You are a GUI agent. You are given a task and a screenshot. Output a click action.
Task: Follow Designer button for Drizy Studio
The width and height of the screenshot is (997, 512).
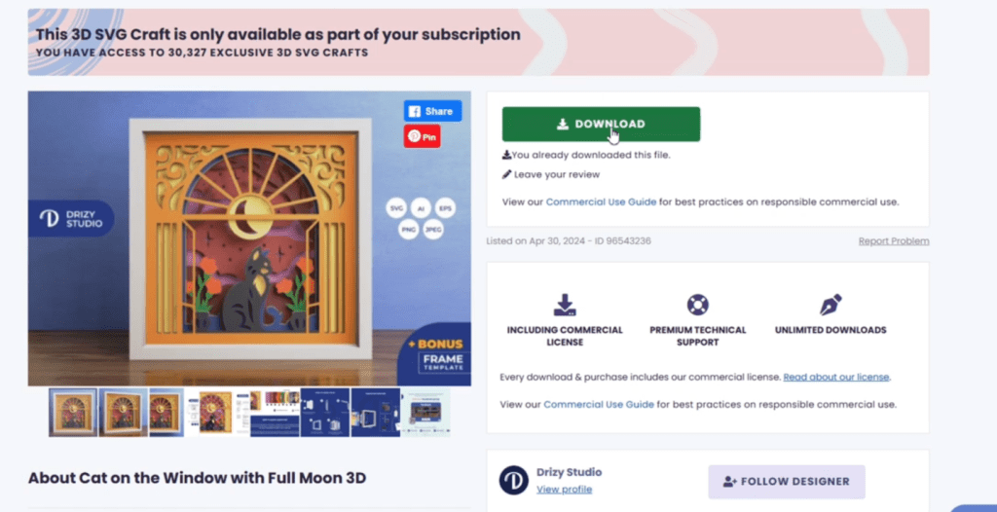pyautogui.click(x=787, y=482)
